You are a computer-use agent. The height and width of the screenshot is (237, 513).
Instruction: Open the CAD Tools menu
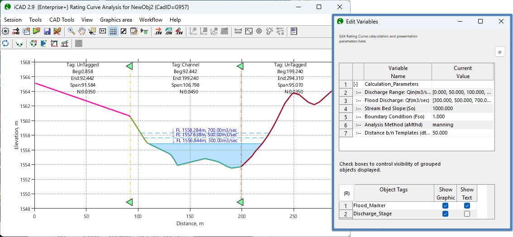pyautogui.click(x=62, y=20)
